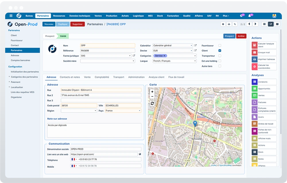
Task: Open external link next to Devise field
Action: pyautogui.click(x=195, y=51)
